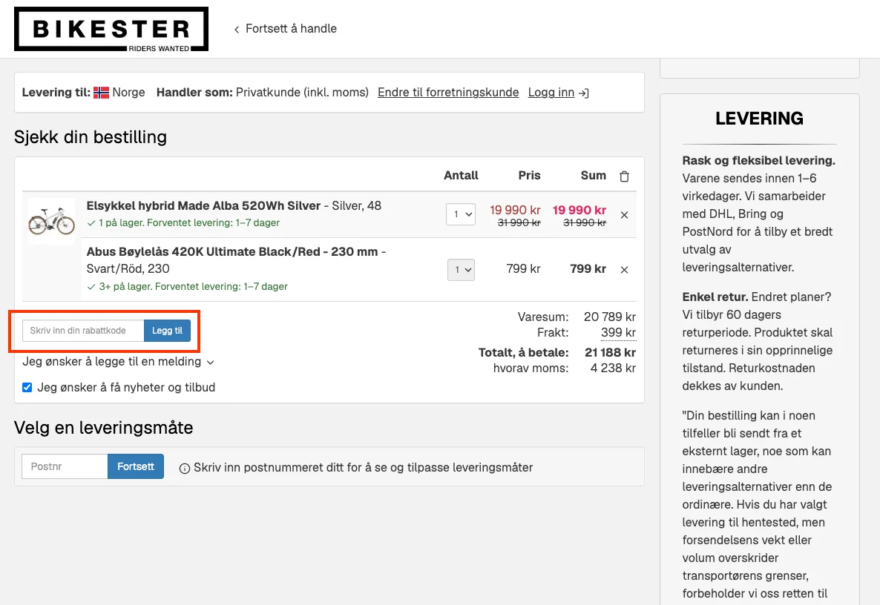Image resolution: width=880 pixels, height=605 pixels.
Task: Click the trash can icon to empty cart
Action: click(x=624, y=176)
